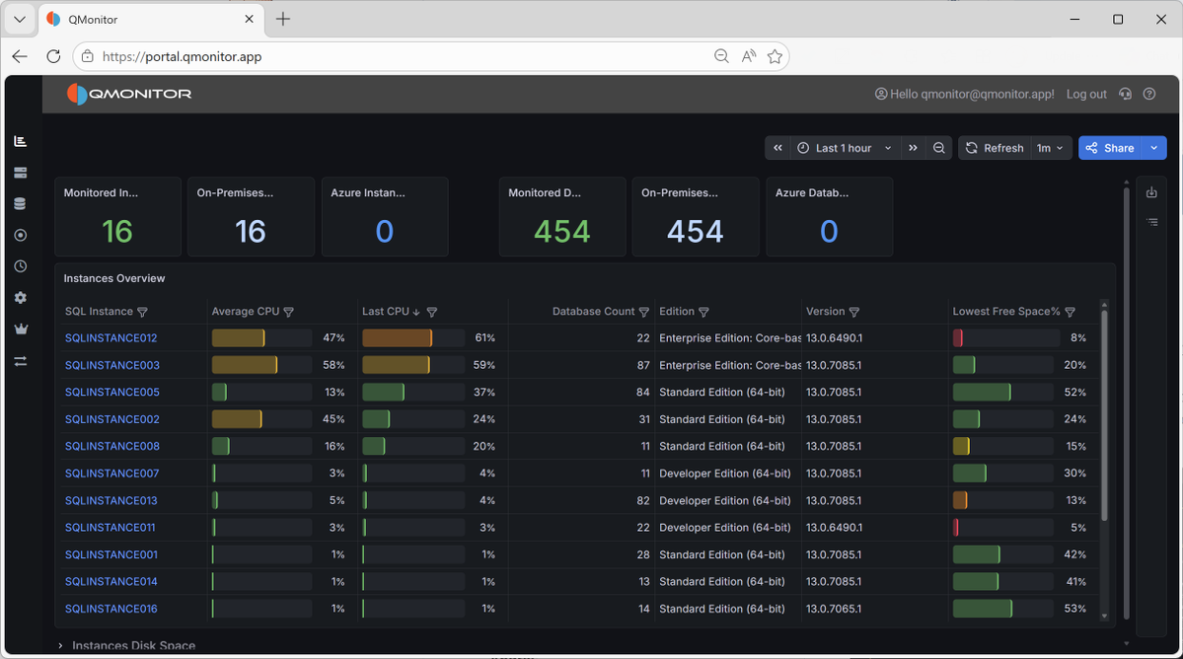Open SQLINSTANCE013 link
1183x659 pixels.
pyautogui.click(x=111, y=500)
